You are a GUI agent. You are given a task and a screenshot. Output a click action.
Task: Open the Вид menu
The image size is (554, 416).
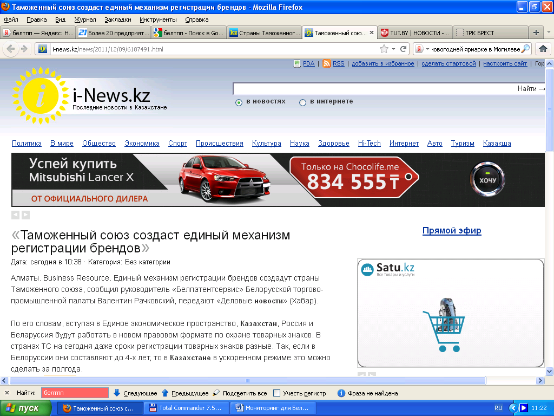61,20
